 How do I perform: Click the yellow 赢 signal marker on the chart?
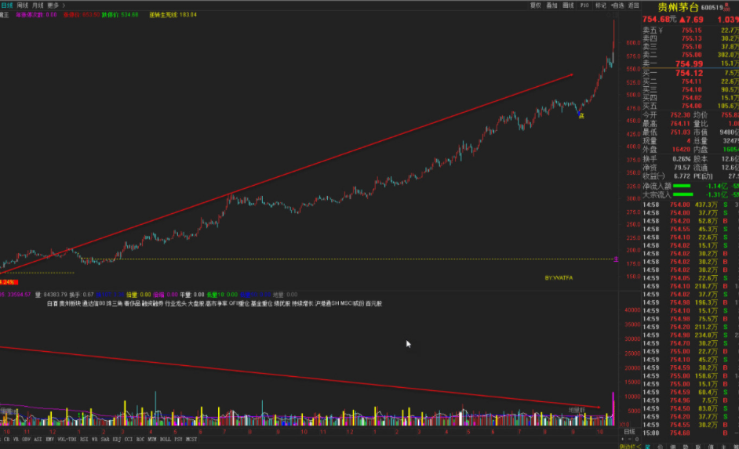[x=581, y=116]
